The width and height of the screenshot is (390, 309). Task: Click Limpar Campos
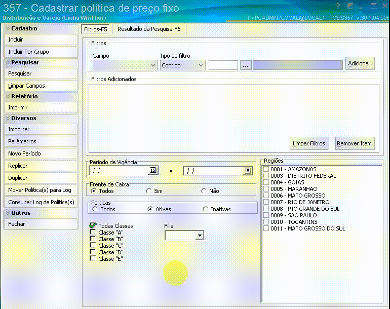41,86
